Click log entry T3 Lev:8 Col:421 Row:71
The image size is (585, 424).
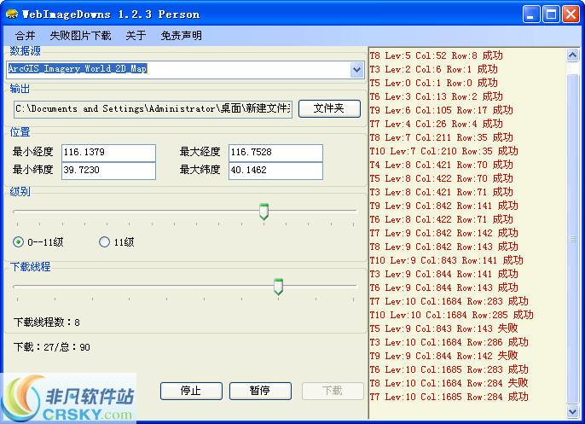pyautogui.click(x=442, y=192)
